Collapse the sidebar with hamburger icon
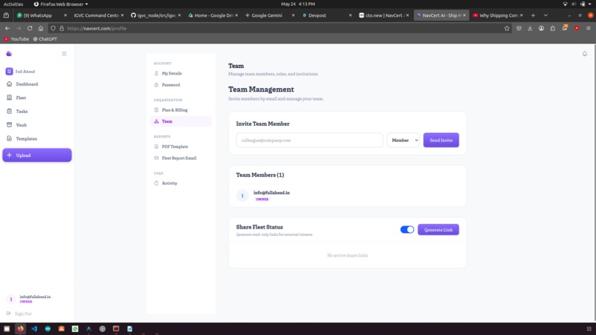 pos(64,54)
